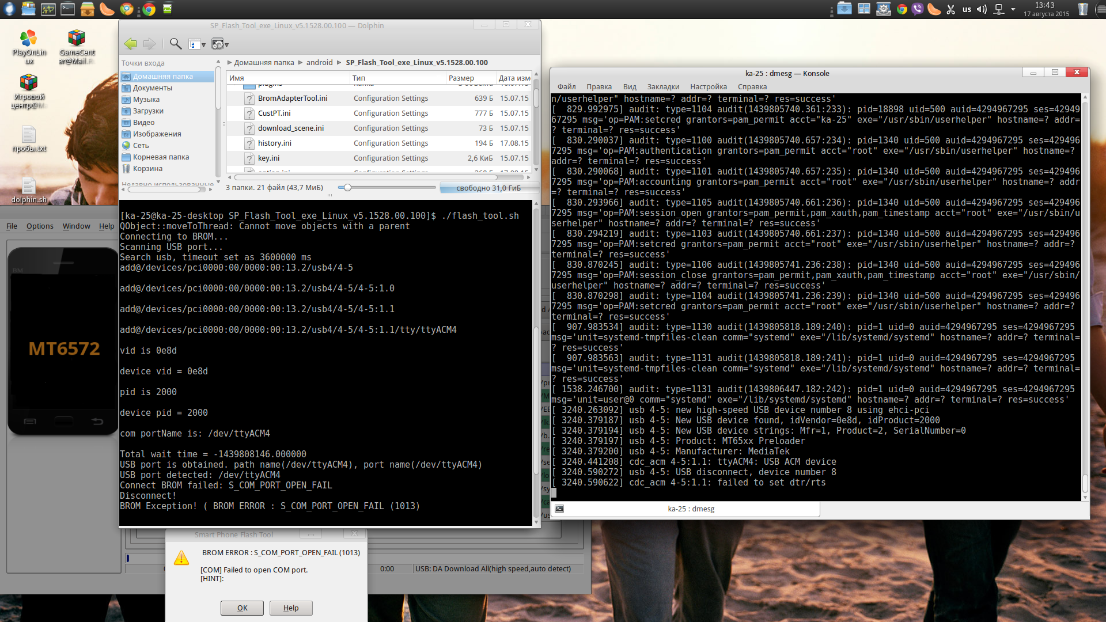Open the view mode dropdown in Dolphin

click(197, 44)
